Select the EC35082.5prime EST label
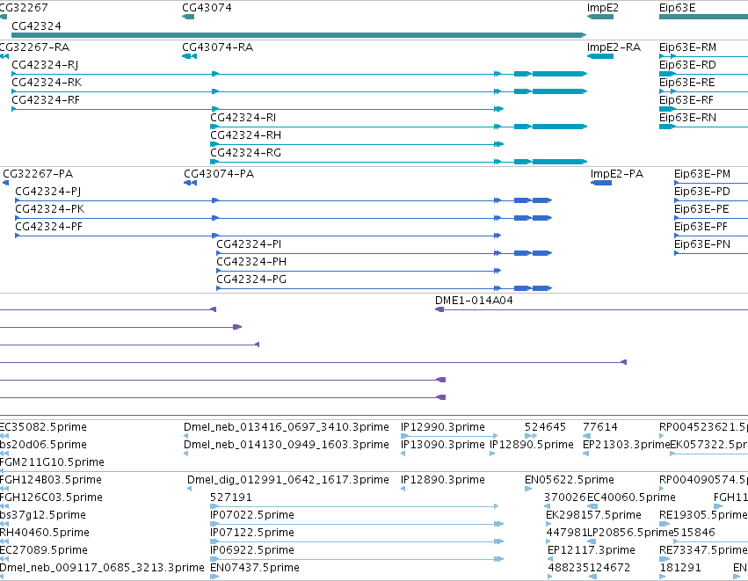Viewport: 748px width, 581px height. pos(43,427)
